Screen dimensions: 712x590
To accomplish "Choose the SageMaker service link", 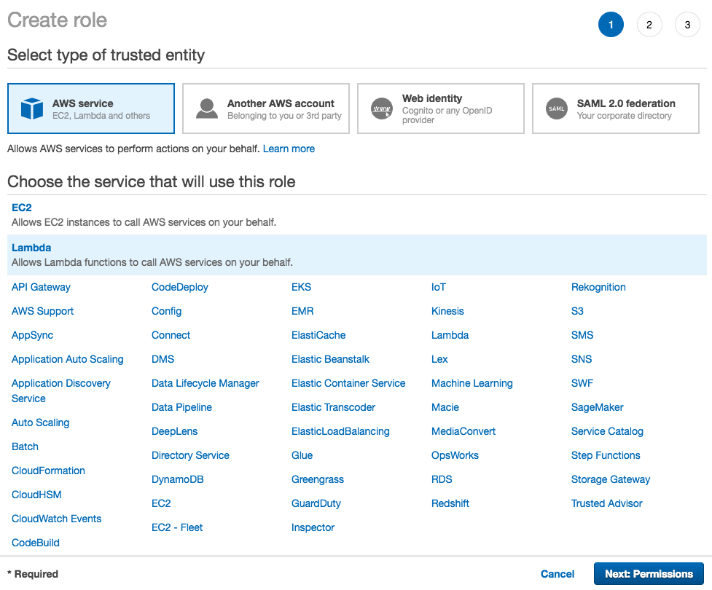I will pos(597,408).
